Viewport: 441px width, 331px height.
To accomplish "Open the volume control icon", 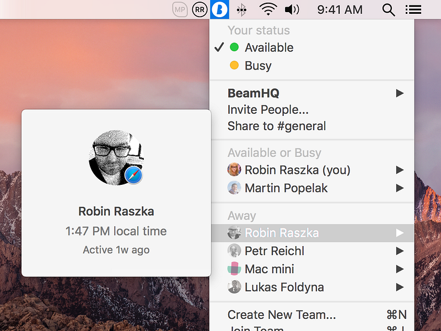I will pos(292,9).
